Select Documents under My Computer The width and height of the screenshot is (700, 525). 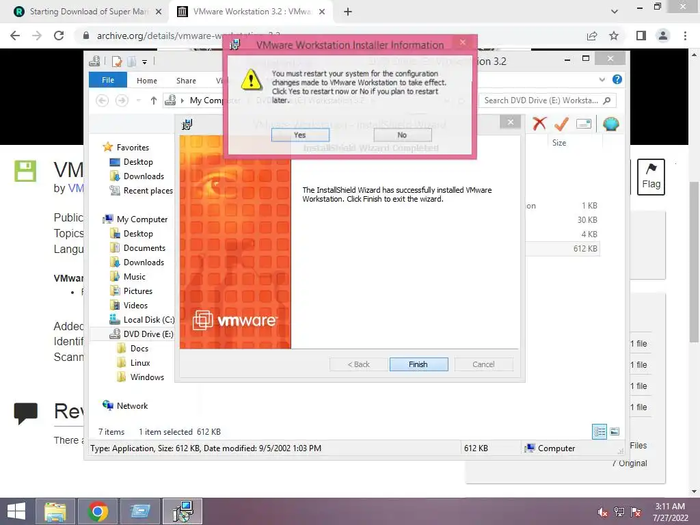[x=144, y=247]
